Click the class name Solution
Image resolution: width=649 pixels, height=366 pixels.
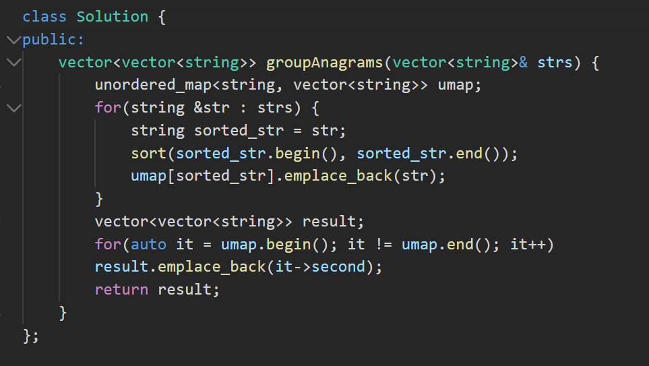112,17
